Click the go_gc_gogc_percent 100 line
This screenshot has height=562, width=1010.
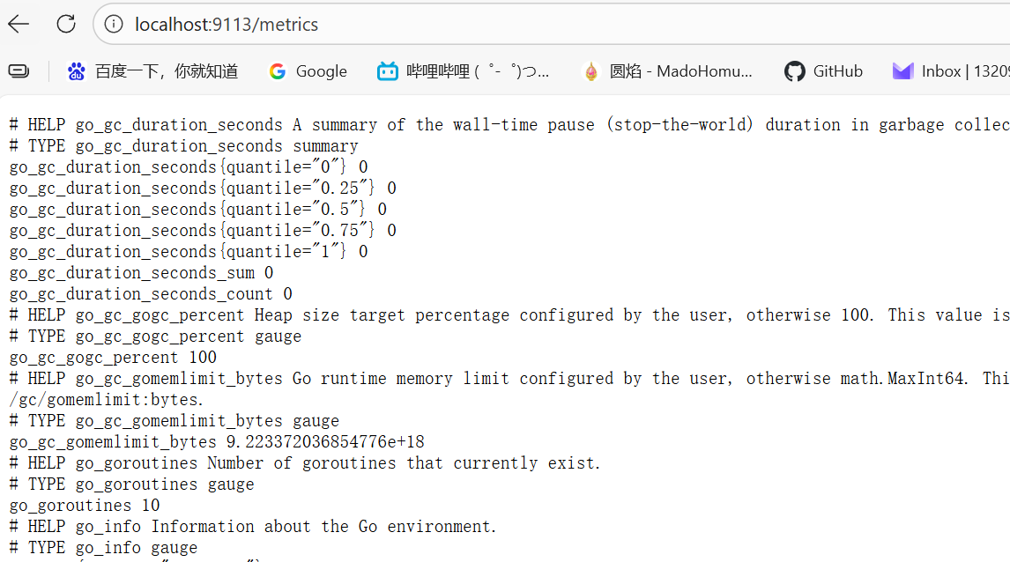coord(113,358)
